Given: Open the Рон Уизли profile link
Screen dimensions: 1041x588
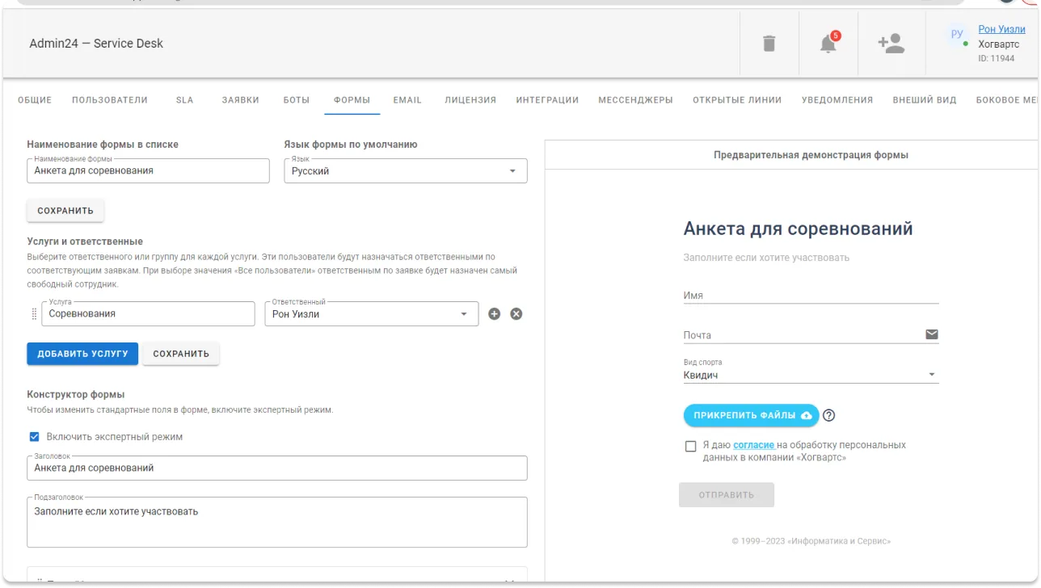Looking at the screenshot, I should pyautogui.click(x=1001, y=29).
